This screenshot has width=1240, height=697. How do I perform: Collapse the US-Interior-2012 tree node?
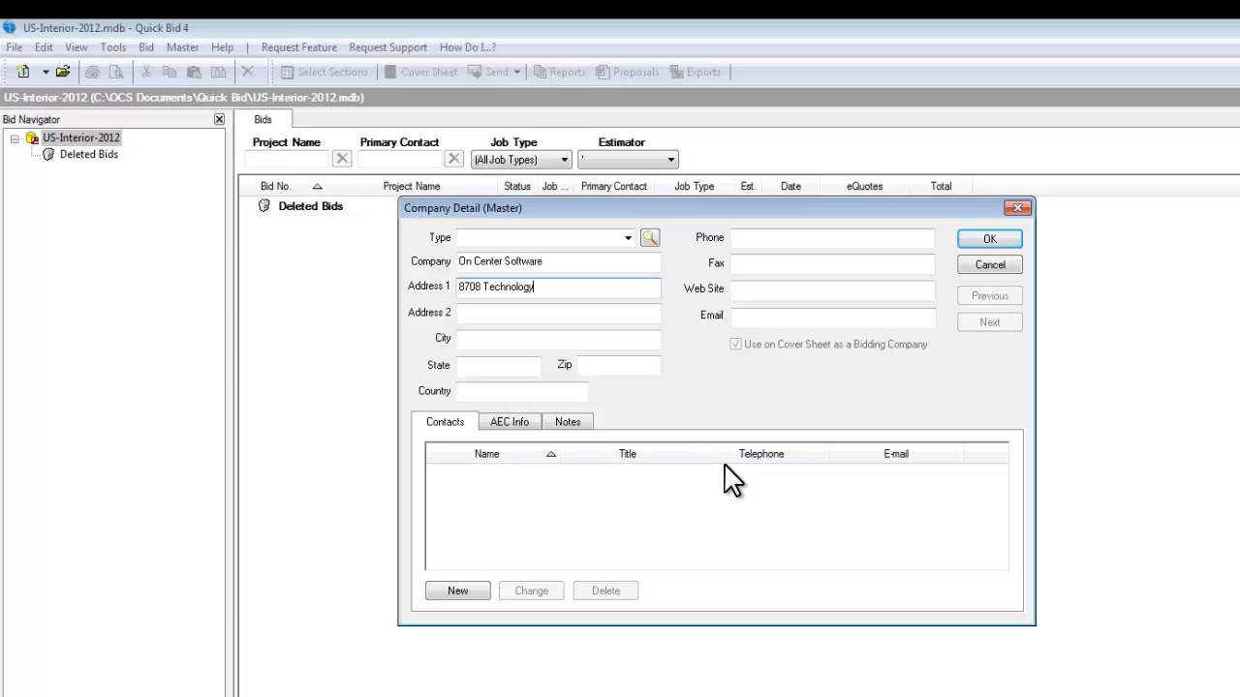[x=15, y=138]
